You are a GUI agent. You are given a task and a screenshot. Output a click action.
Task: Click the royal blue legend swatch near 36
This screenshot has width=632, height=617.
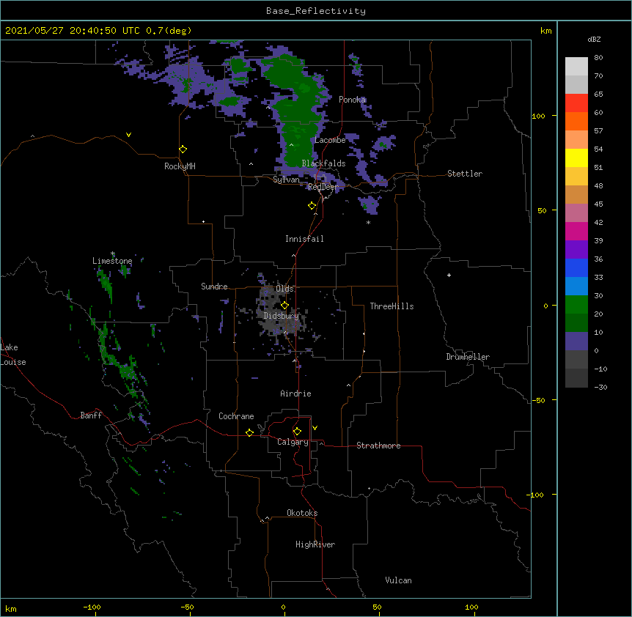[576, 267]
